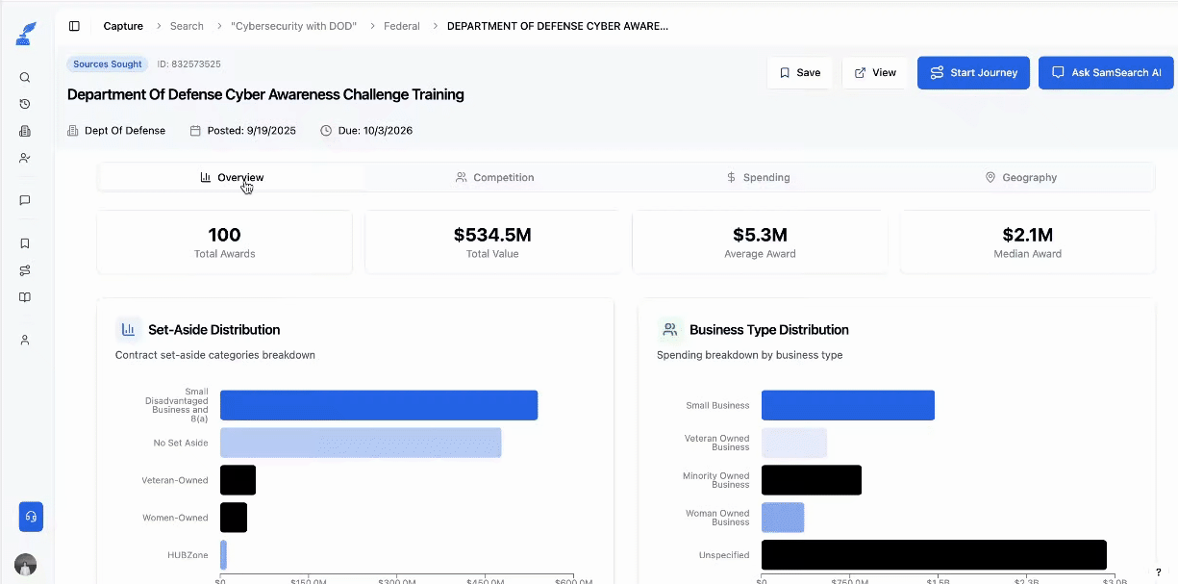Open the blue AI assistant bubble icon
The image size is (1178, 584).
pyautogui.click(x=30, y=517)
